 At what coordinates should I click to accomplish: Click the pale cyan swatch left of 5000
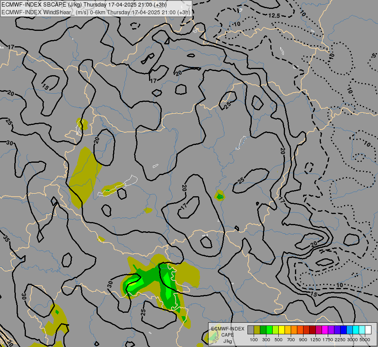point(362,330)
